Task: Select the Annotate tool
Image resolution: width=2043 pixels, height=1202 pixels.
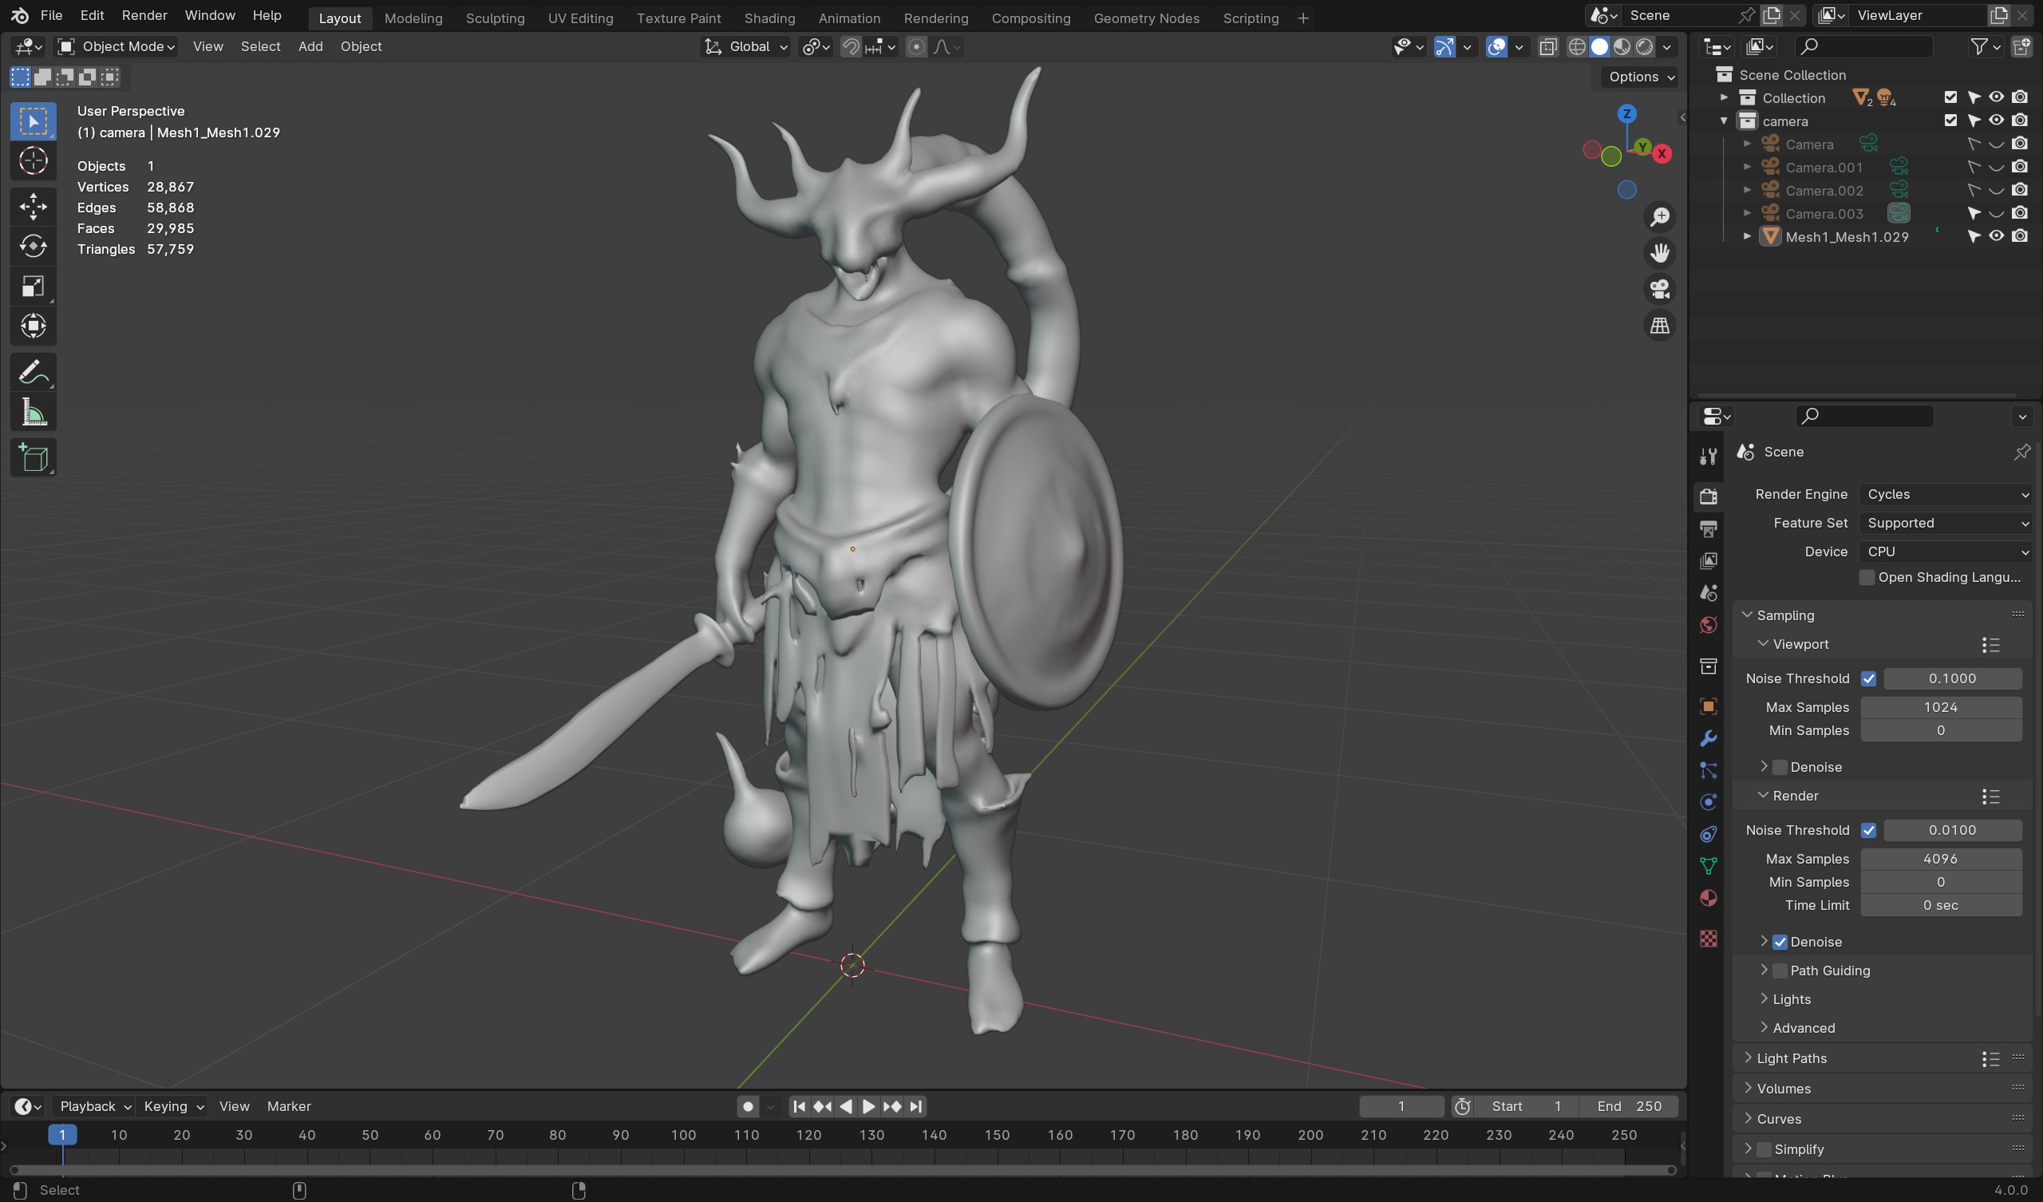Action: click(x=34, y=372)
